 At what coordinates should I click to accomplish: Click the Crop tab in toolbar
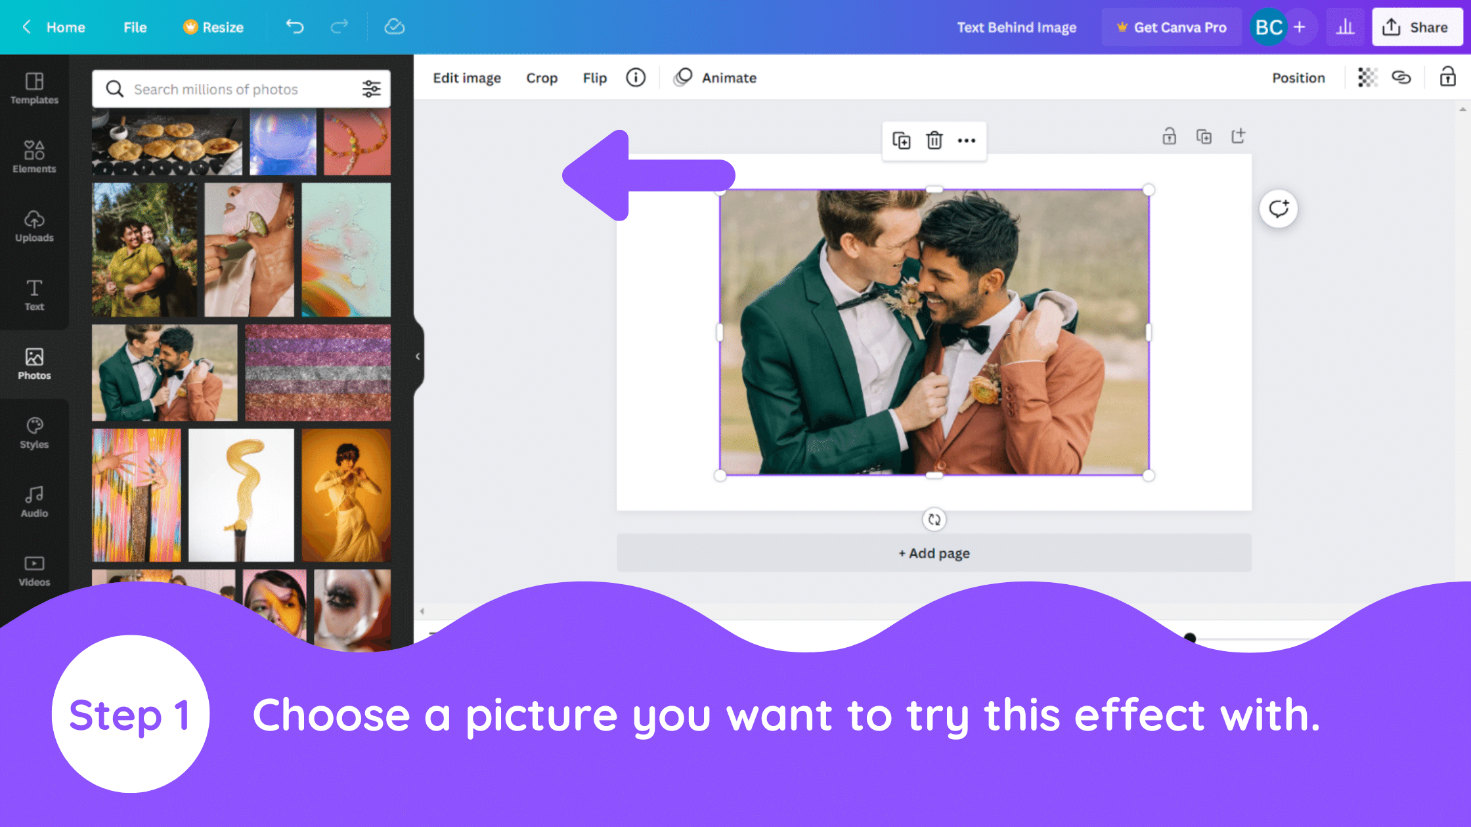(x=542, y=77)
